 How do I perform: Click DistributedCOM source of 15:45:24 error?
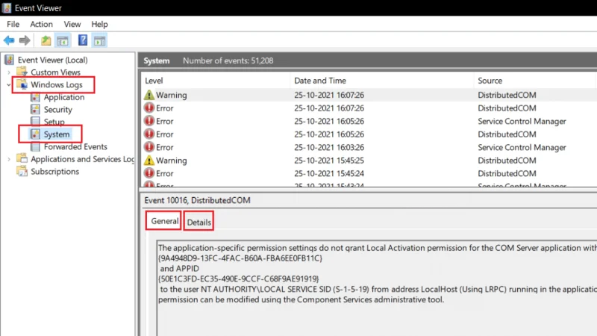(x=507, y=173)
